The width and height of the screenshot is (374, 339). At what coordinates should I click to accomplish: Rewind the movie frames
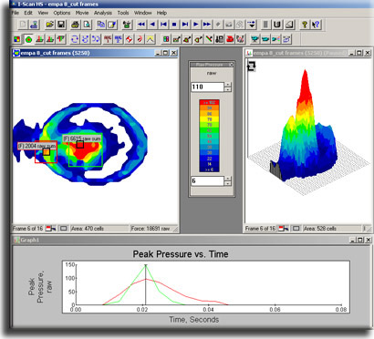click(141, 25)
